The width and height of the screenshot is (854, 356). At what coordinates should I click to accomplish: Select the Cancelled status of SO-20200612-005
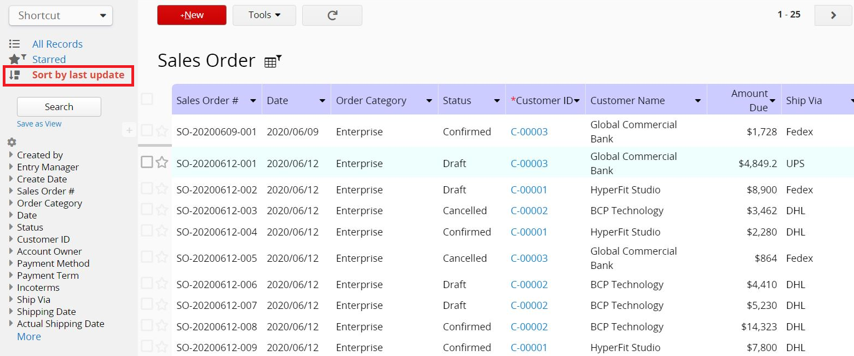[465, 258]
